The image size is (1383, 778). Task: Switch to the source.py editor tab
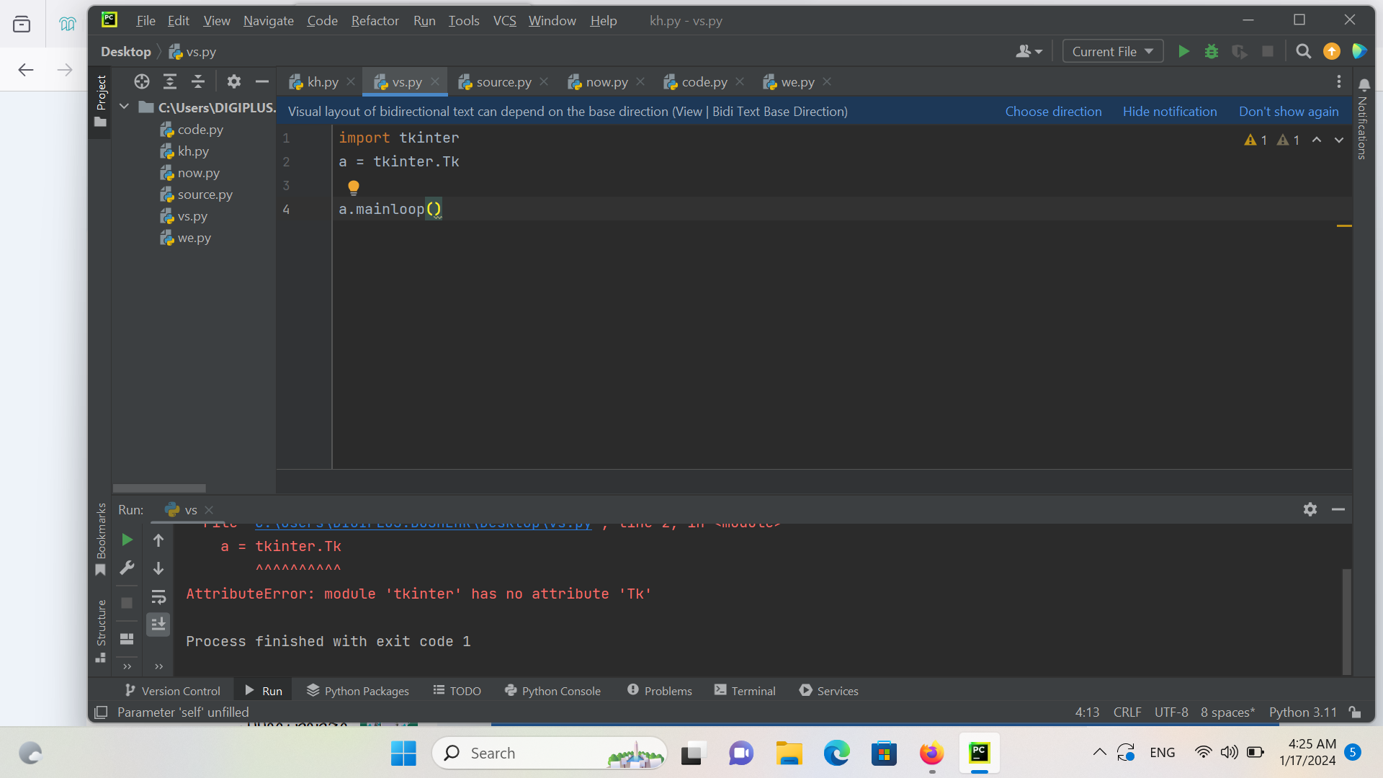pos(503,82)
